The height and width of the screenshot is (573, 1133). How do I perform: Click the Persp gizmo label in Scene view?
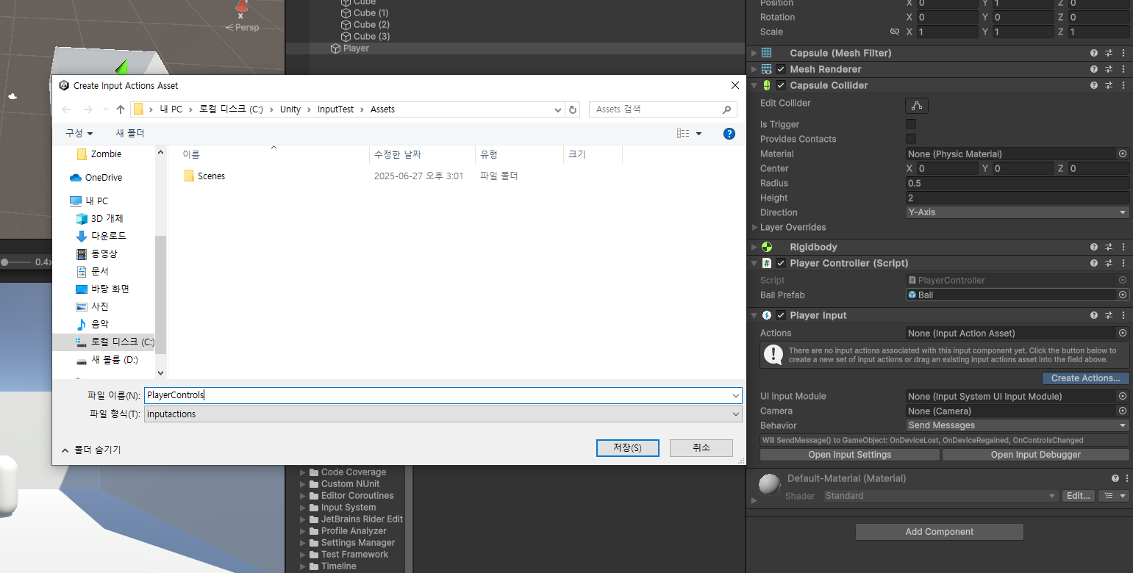click(247, 27)
